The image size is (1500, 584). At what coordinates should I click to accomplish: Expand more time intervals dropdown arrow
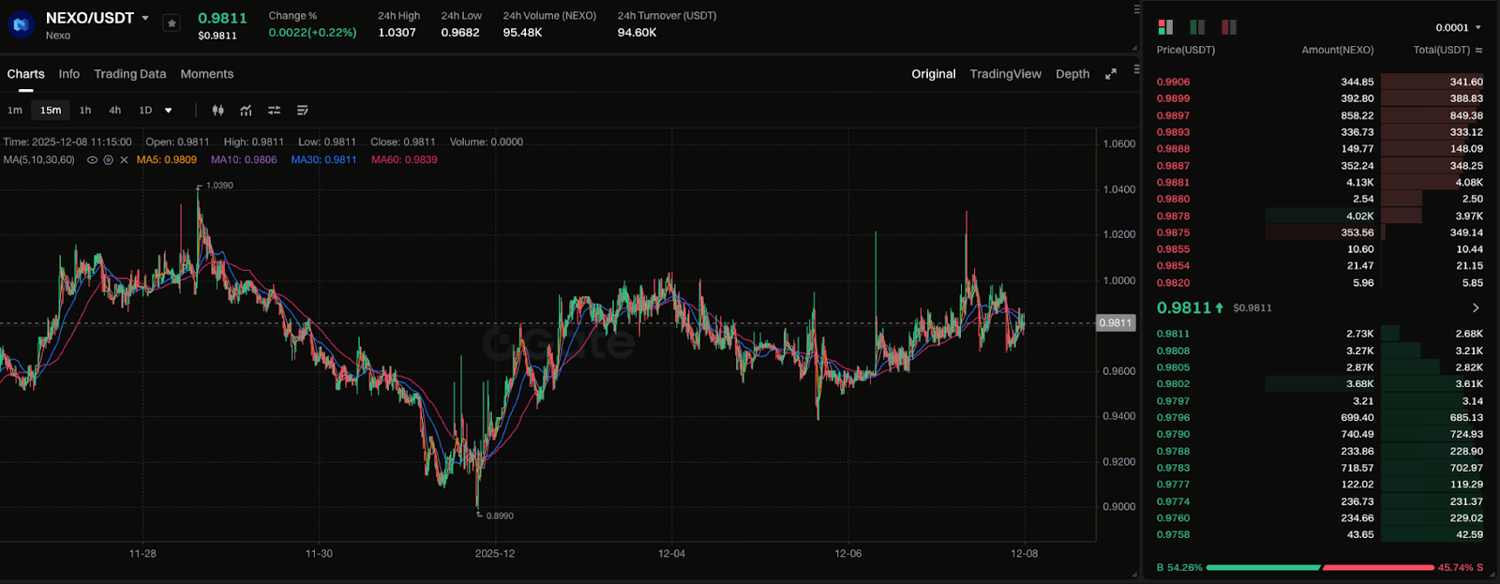(x=169, y=111)
